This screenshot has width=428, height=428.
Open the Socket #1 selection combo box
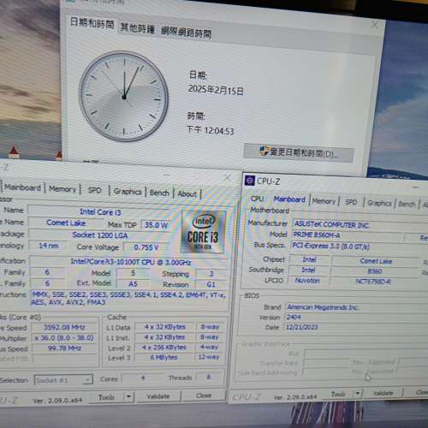pos(63,380)
